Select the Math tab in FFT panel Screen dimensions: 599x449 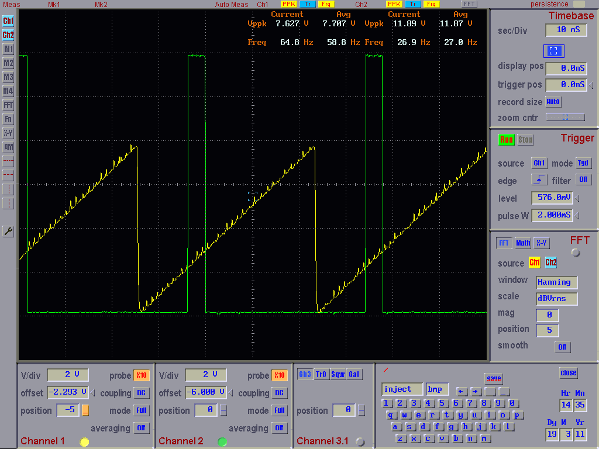(523, 243)
